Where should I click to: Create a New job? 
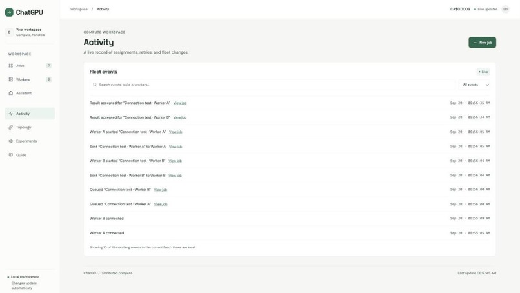click(x=482, y=43)
